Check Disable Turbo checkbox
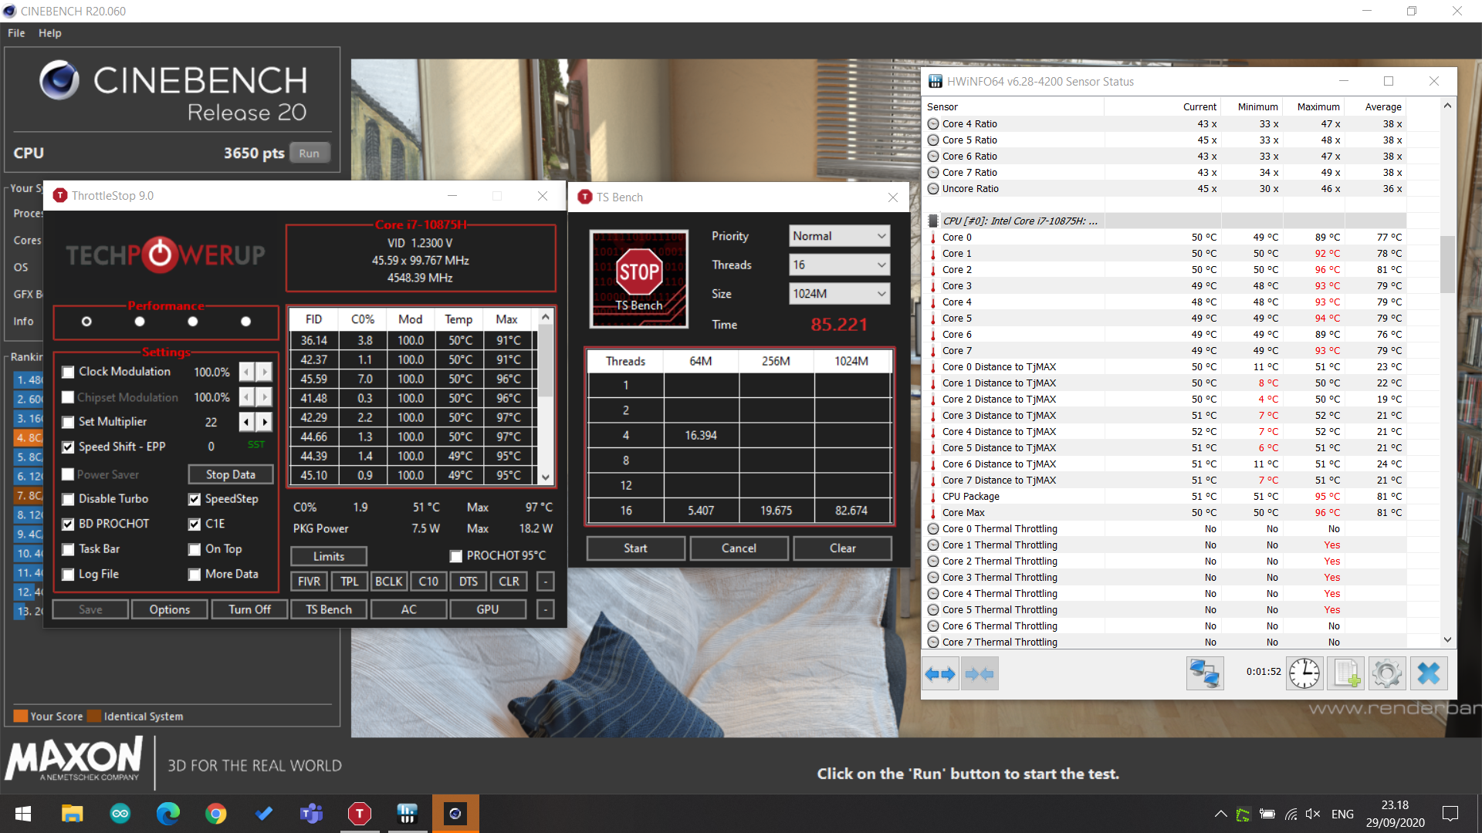 point(68,500)
